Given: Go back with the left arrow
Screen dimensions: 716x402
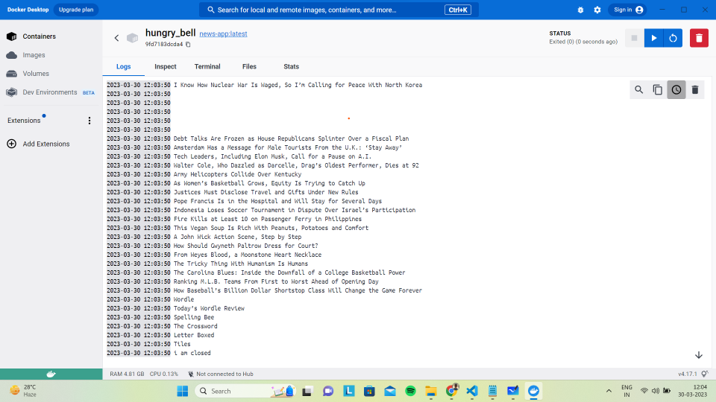Looking at the screenshot, I should (116, 38).
